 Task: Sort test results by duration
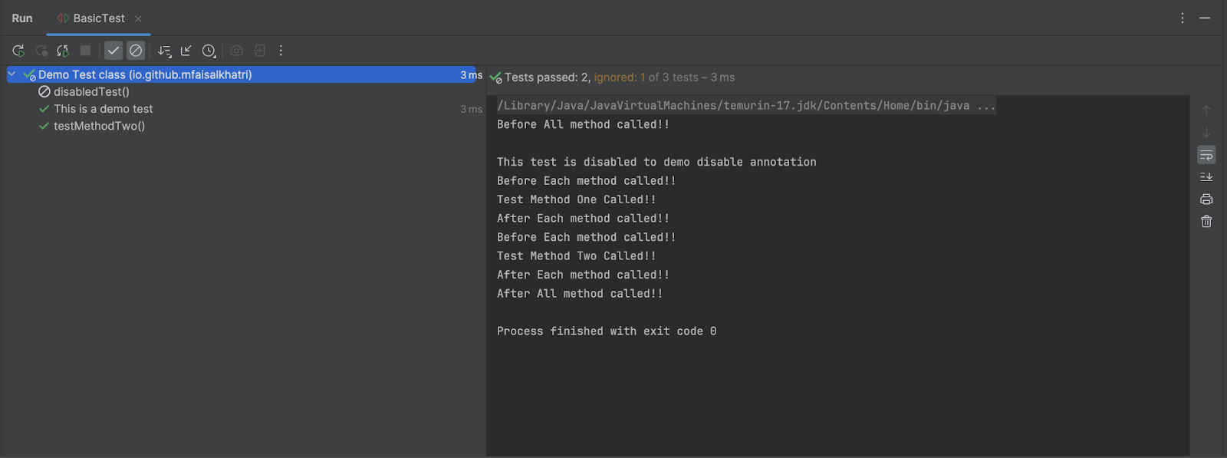[x=163, y=50]
